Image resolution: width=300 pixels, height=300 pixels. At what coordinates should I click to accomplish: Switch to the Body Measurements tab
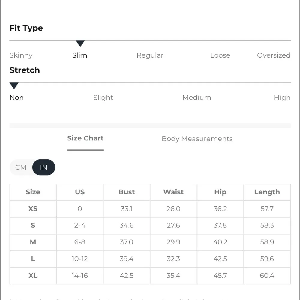(x=197, y=139)
